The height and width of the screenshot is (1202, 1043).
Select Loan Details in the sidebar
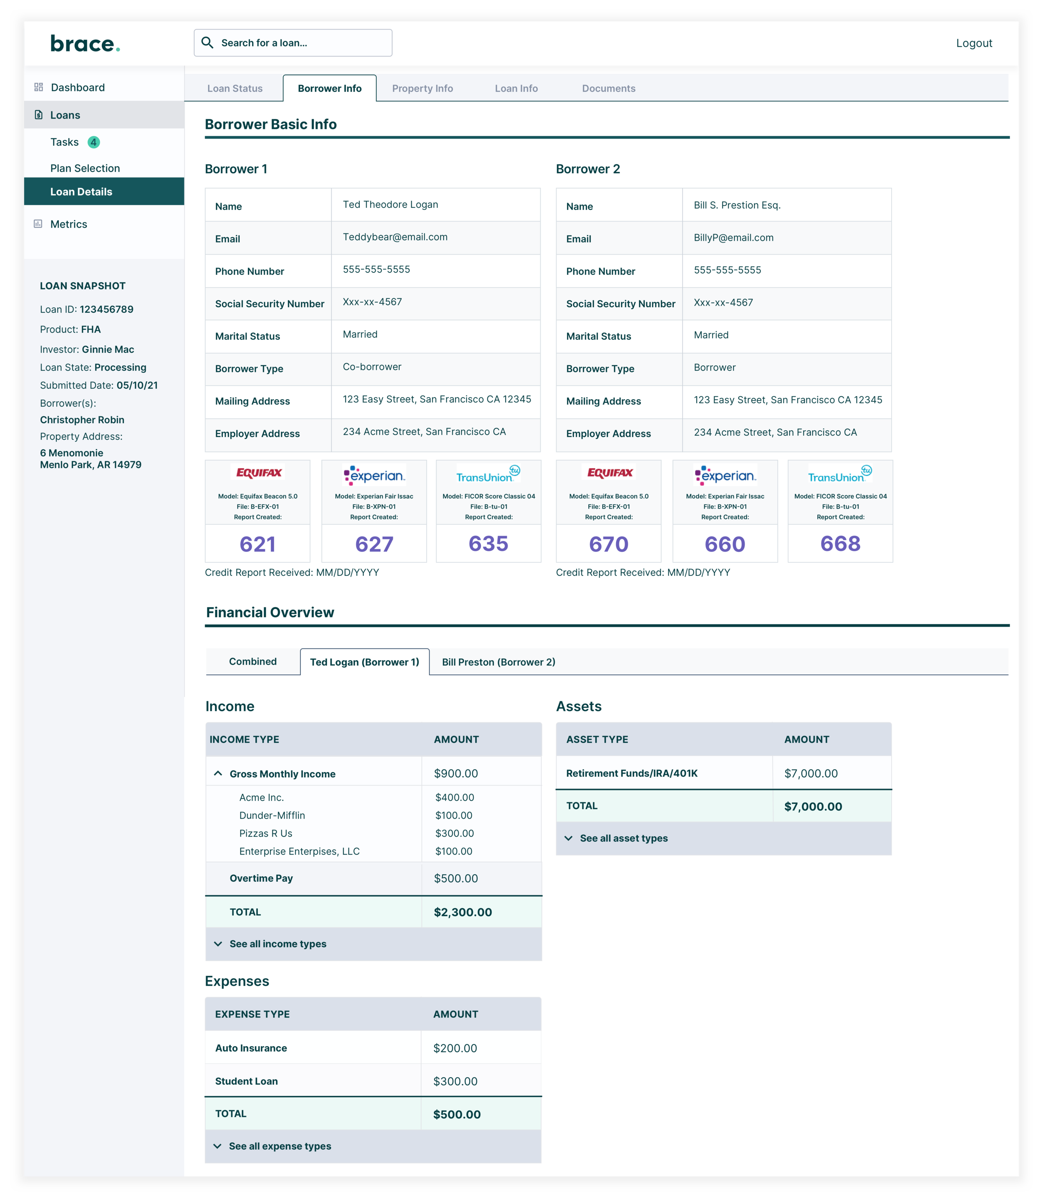[104, 192]
